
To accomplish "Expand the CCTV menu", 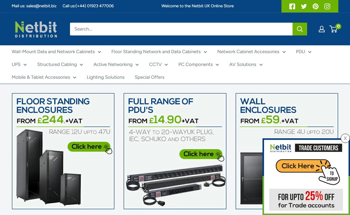I will (158, 64).
